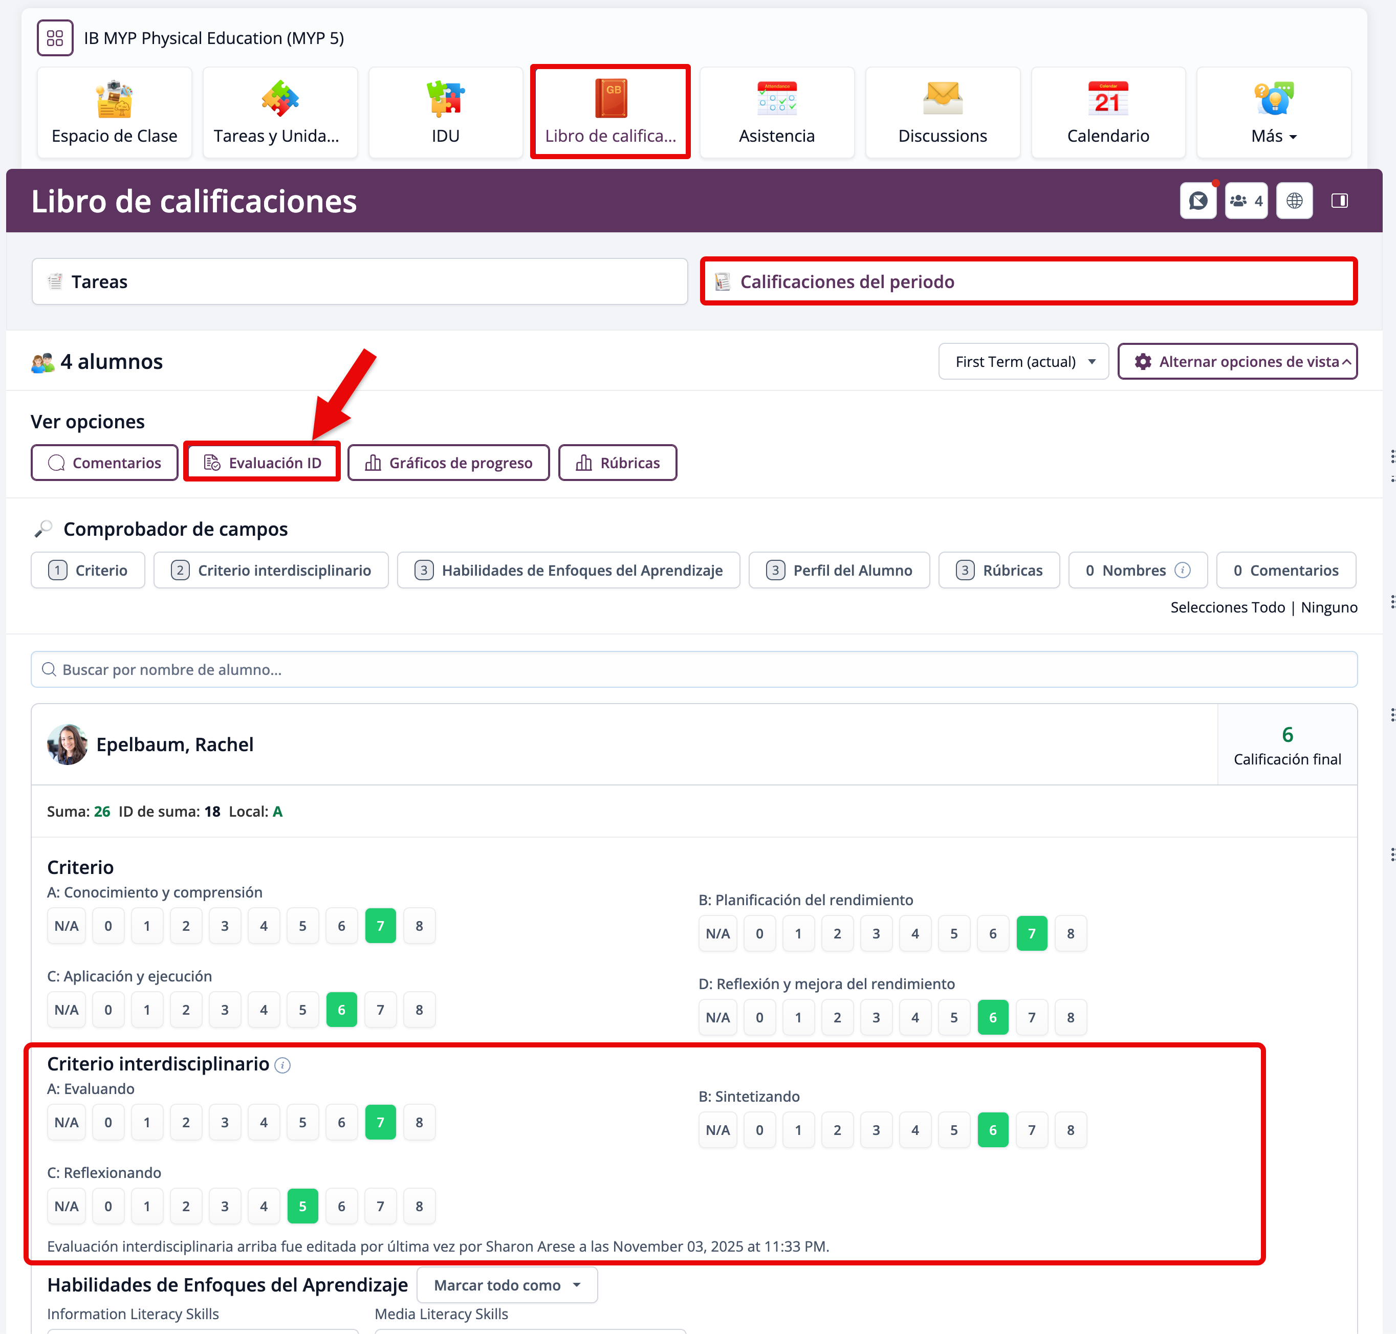Select score 8 for A: Conocimiento y comprensión
Viewport: 1396px width, 1334px height.
(x=419, y=926)
